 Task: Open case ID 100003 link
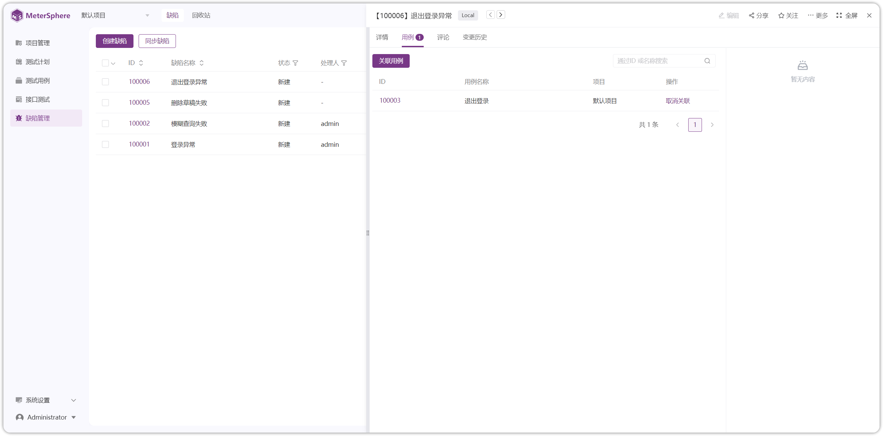pos(390,100)
